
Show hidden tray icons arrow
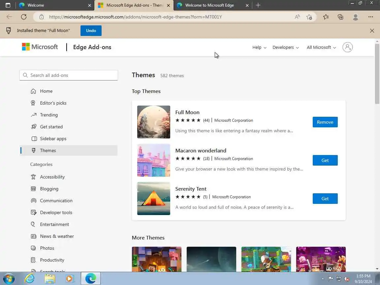coord(323,279)
